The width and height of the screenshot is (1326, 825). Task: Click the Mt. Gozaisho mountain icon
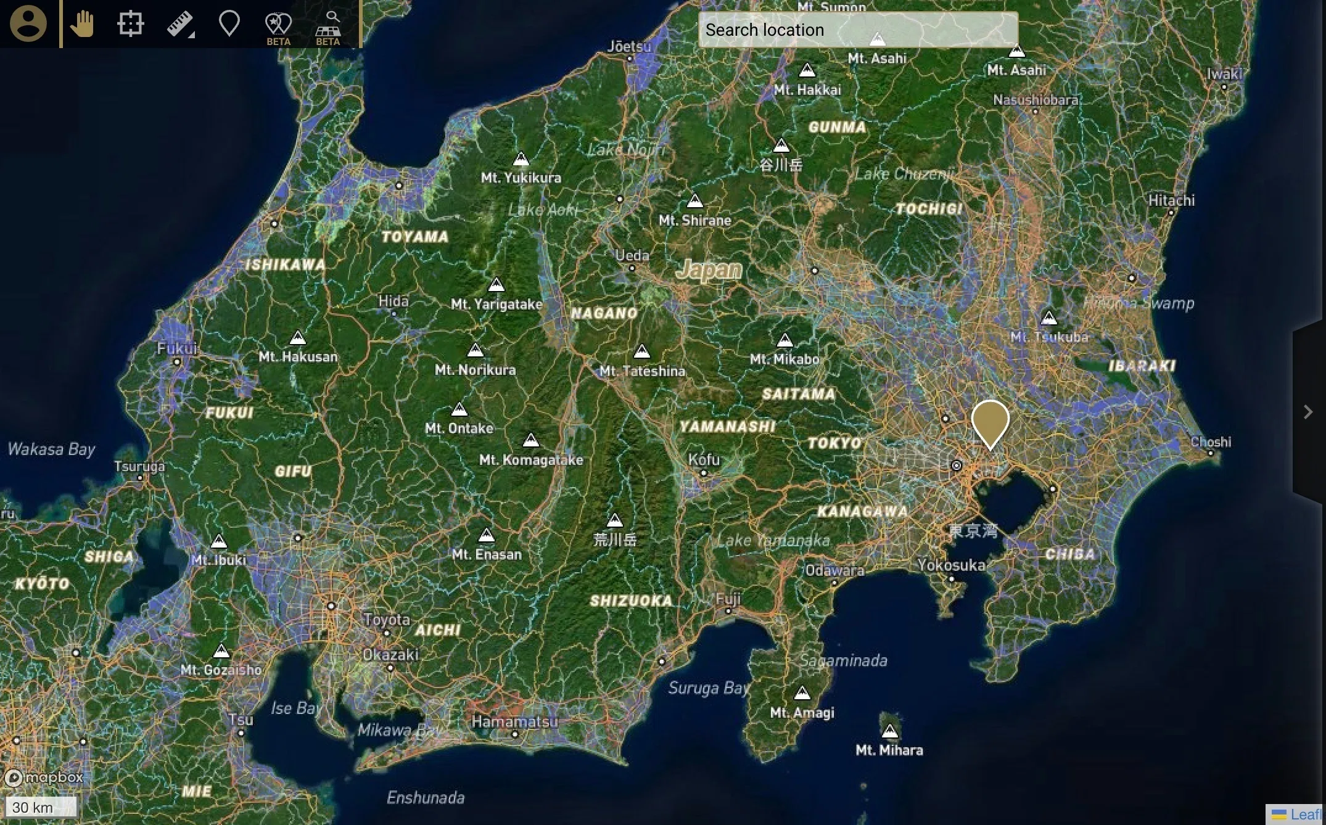221,651
